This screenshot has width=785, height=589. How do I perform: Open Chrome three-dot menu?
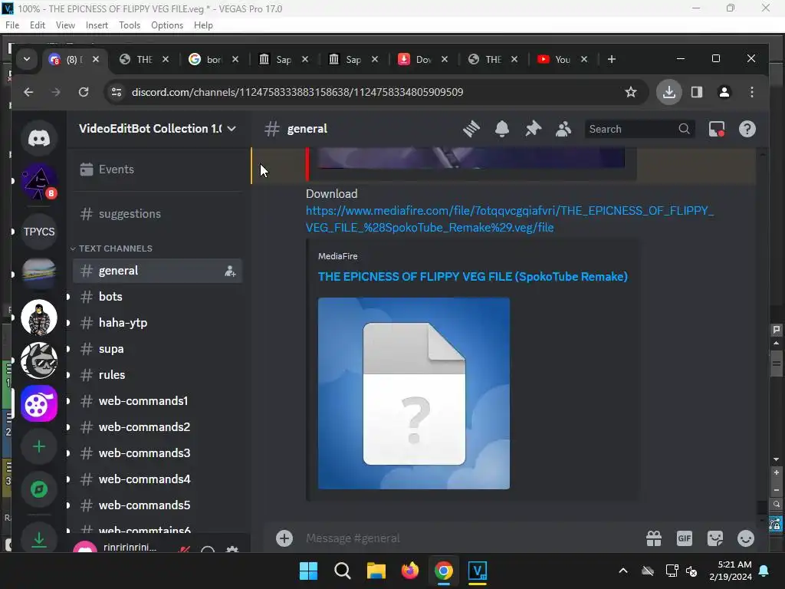(x=752, y=92)
